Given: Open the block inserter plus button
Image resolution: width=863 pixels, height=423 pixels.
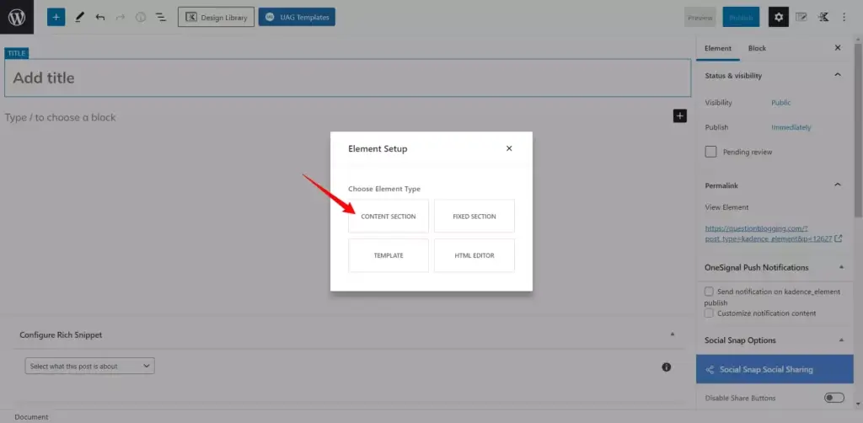Looking at the screenshot, I should (x=56, y=17).
